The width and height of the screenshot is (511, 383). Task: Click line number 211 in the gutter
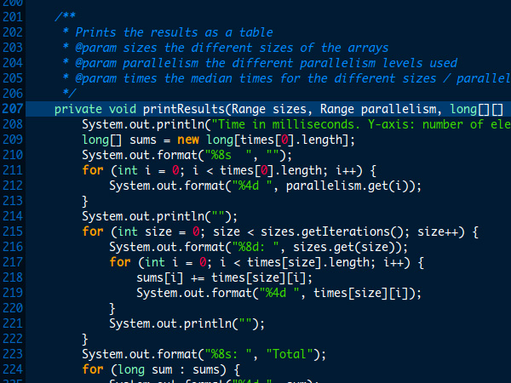[x=13, y=170]
